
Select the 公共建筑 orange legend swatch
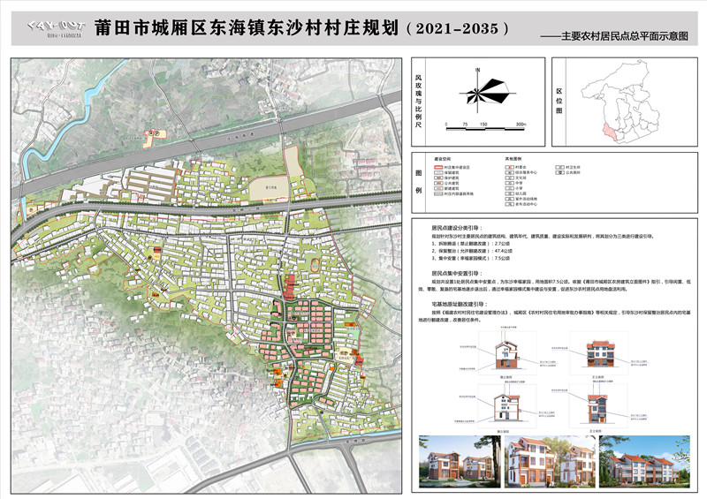tap(437, 183)
